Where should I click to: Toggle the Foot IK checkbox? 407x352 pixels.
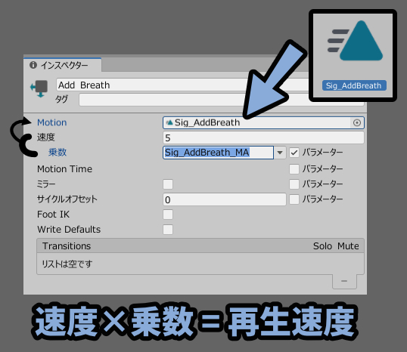[x=168, y=215]
